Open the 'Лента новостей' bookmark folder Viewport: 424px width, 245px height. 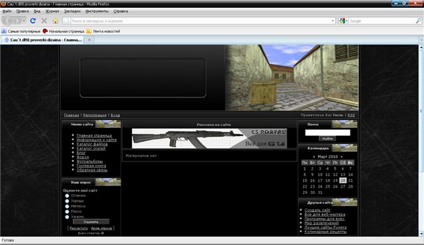tap(103, 31)
